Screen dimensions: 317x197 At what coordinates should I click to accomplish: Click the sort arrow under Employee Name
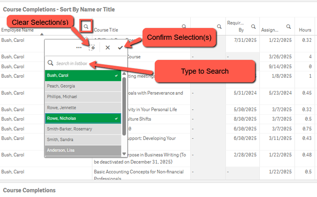click(41, 34)
